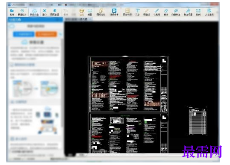Open the 最近打开 recent files list
This screenshot has width=230, height=165.
(x=22, y=12)
